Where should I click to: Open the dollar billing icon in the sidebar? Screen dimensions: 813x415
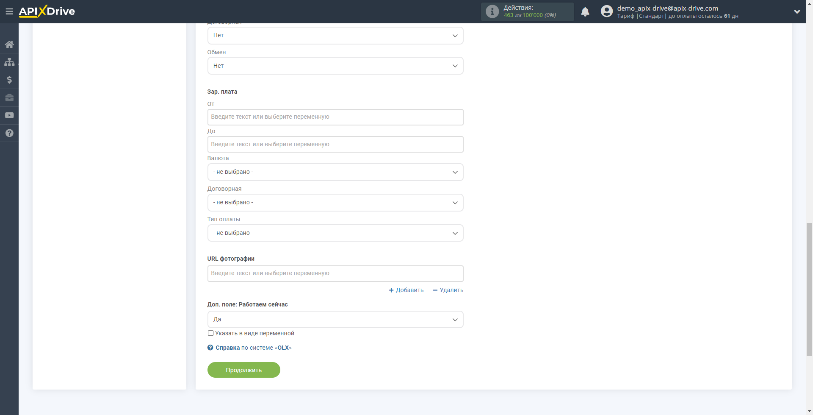(9, 80)
